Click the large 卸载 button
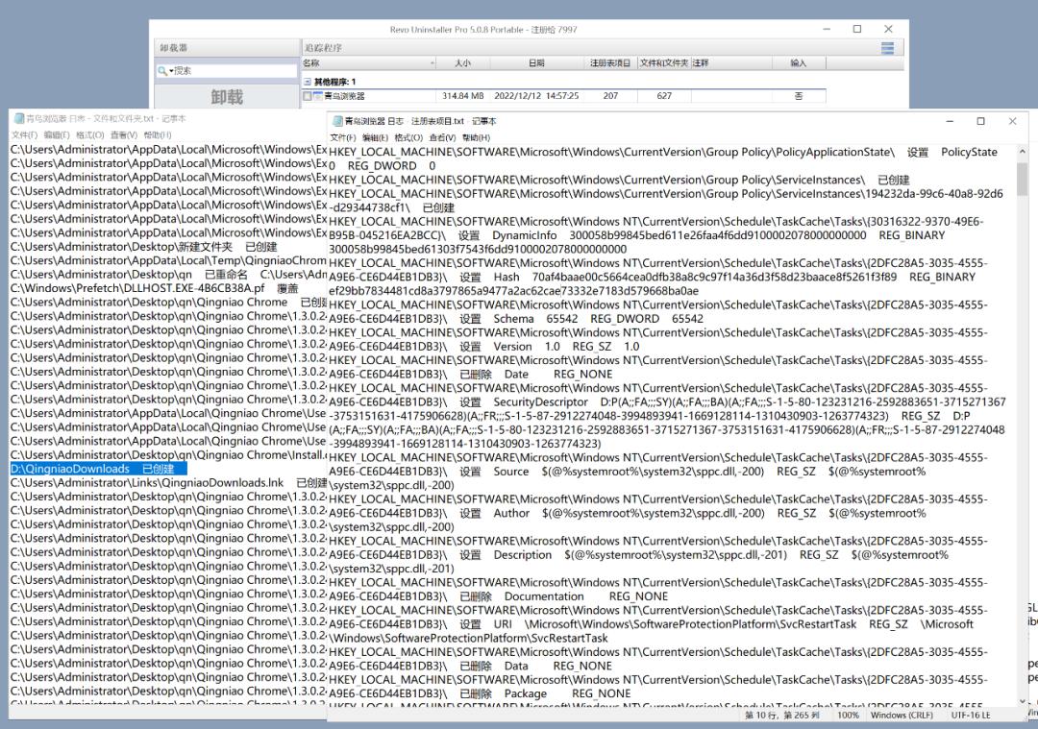Viewport: 1038px width, 729px height. [227, 97]
